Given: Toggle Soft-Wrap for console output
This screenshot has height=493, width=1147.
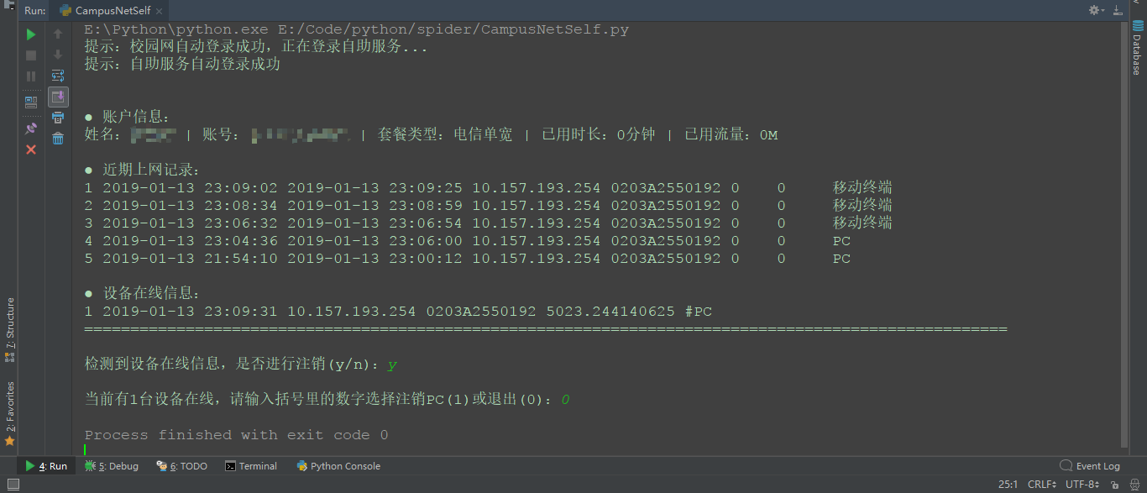Looking at the screenshot, I should [x=58, y=76].
